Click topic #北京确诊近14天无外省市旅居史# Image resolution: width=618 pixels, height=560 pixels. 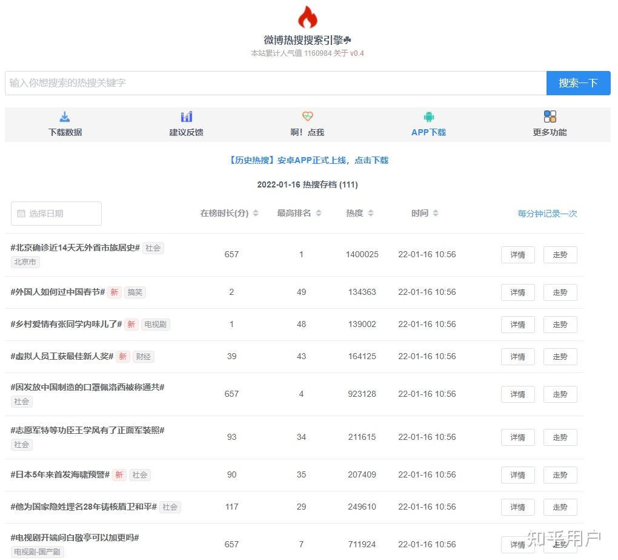coord(75,248)
